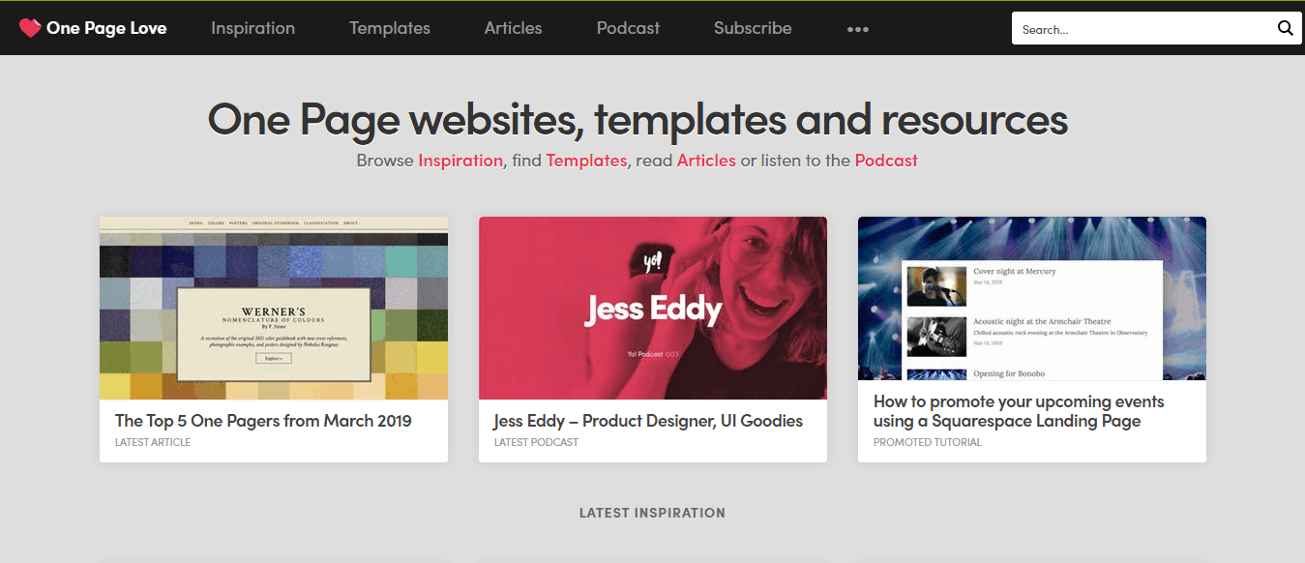Click the LATEST INSPIRATION heading
The image size is (1305, 563).
pos(652,513)
